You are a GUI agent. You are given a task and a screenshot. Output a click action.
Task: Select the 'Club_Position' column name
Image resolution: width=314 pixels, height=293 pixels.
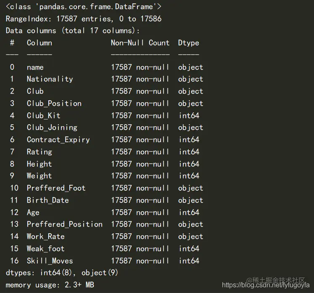(54, 104)
